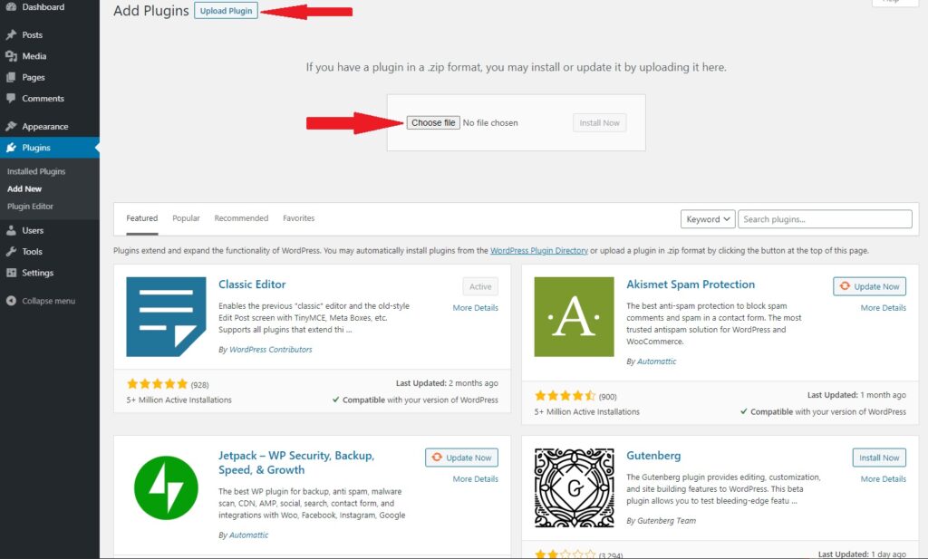The image size is (928, 559).
Task: Click the Users person icon
Action: click(x=11, y=231)
